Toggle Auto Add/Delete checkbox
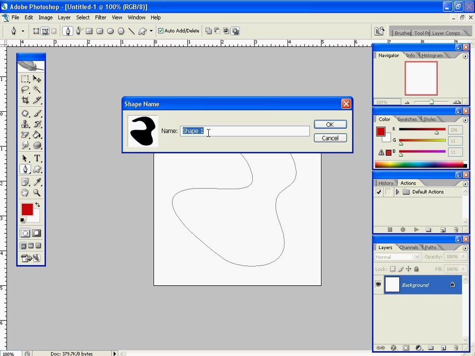 pyautogui.click(x=161, y=31)
